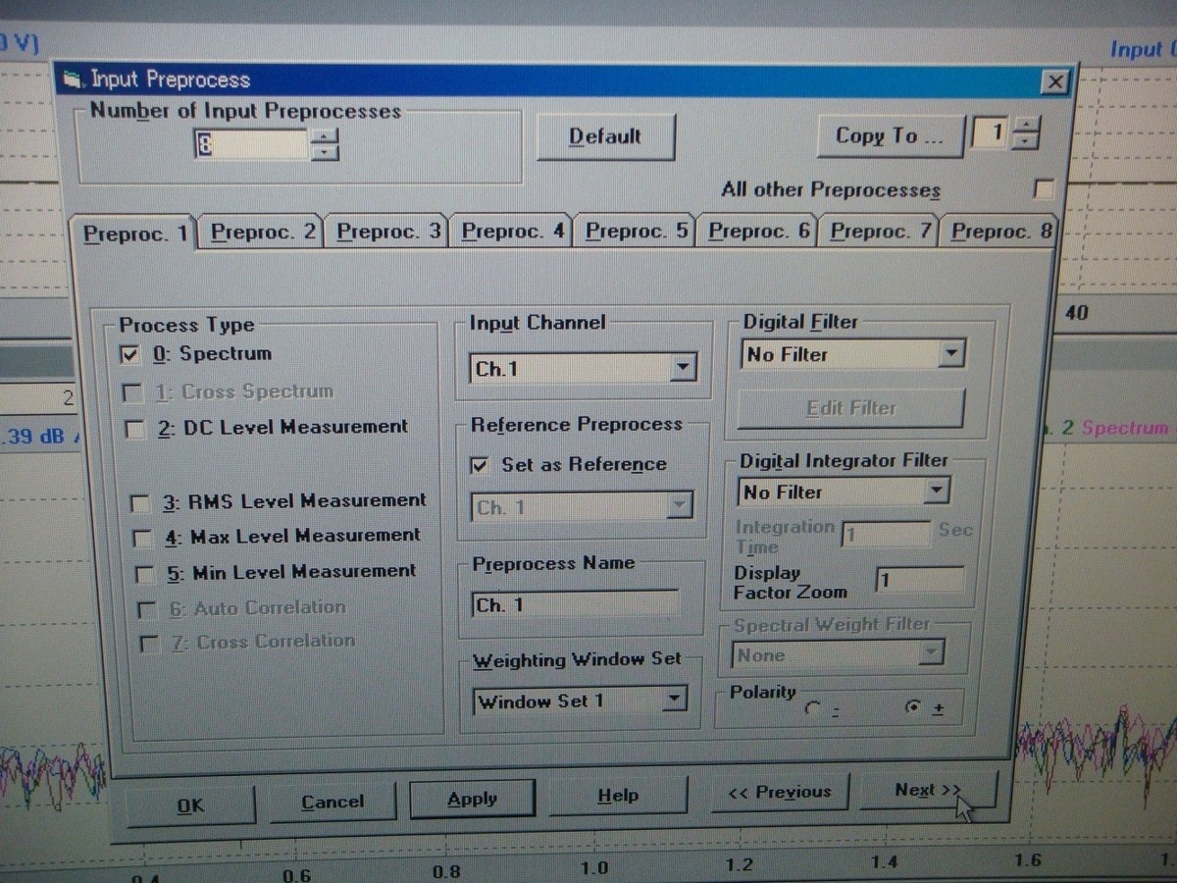Click the Number of Input Preprocesses field
The width and height of the screenshot is (1177, 883).
[x=250, y=144]
